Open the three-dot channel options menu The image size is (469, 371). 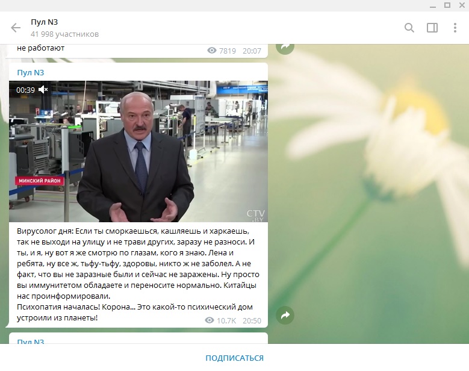[455, 28]
